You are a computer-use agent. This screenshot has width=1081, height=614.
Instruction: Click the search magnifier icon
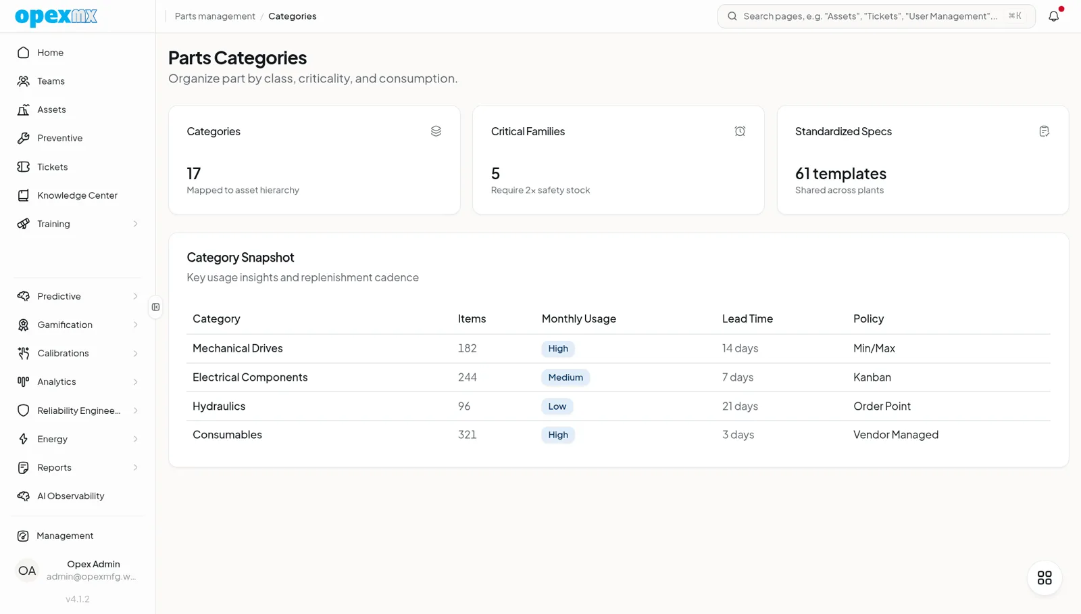[x=732, y=16]
